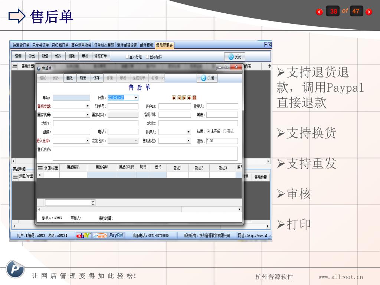Viewport: 380px width, 285px height.
Task: Click the dialog scrollbar's right arrow
Action: coord(239,209)
